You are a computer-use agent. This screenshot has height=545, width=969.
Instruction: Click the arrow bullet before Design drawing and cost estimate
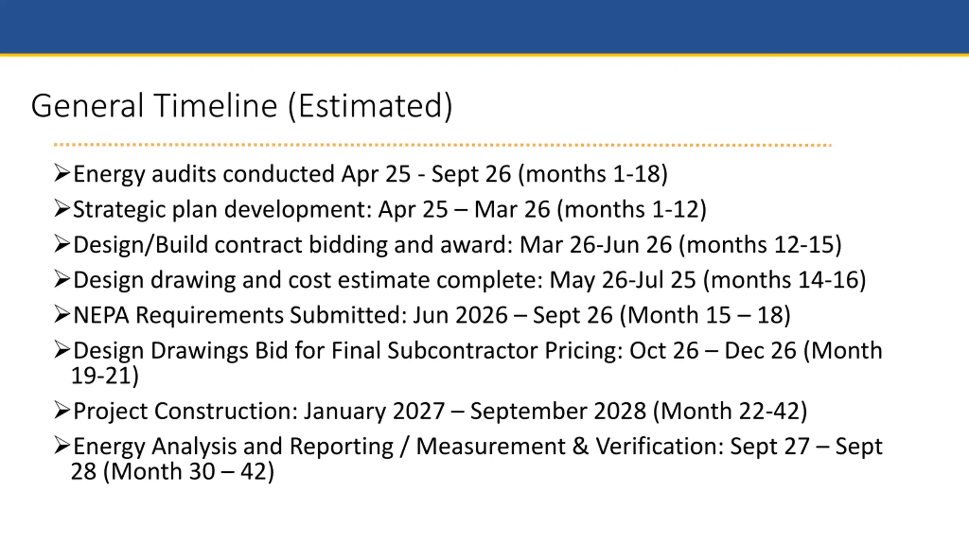[62, 279]
